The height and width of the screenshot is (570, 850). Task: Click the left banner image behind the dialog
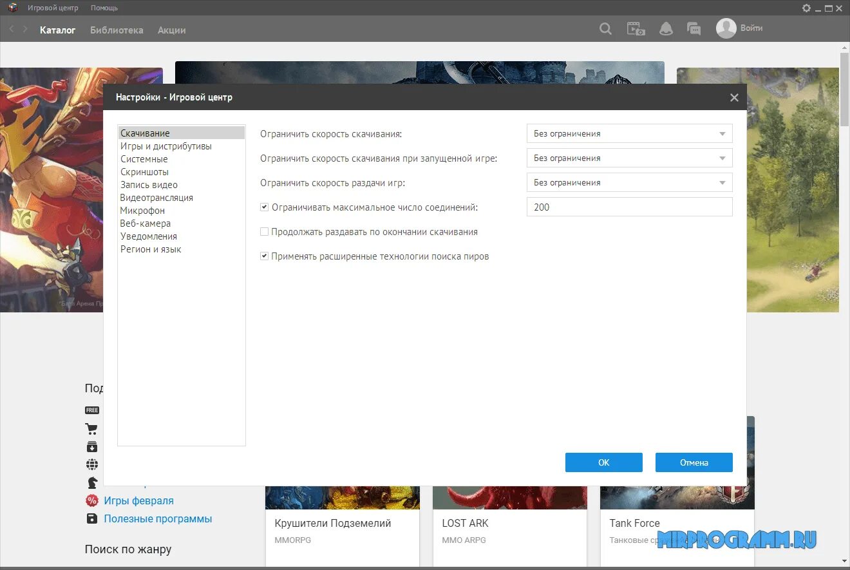tap(52, 190)
